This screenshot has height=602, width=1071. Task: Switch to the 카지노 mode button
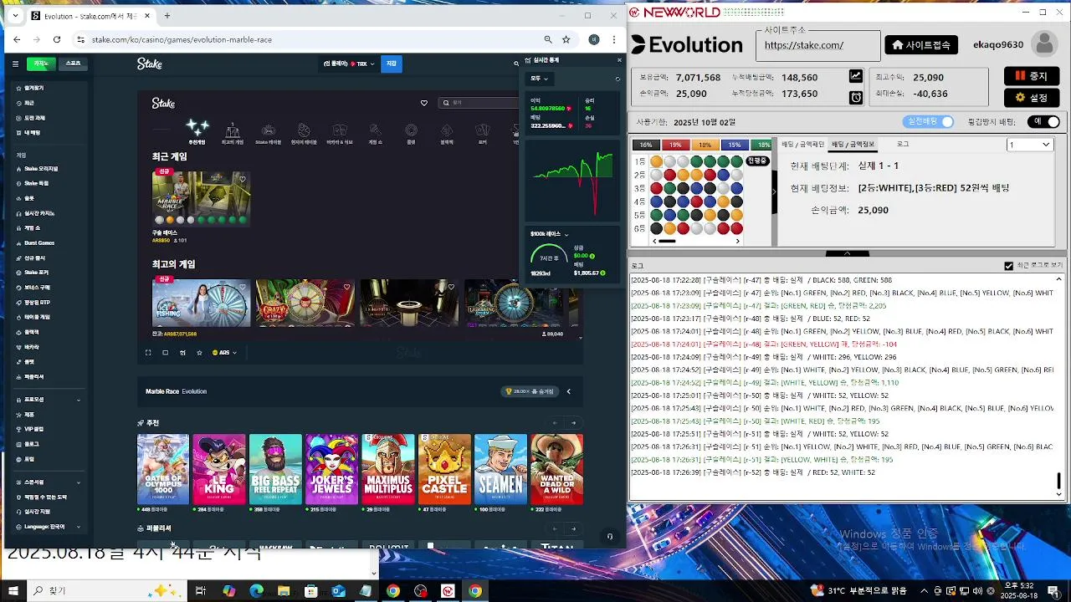pos(41,64)
